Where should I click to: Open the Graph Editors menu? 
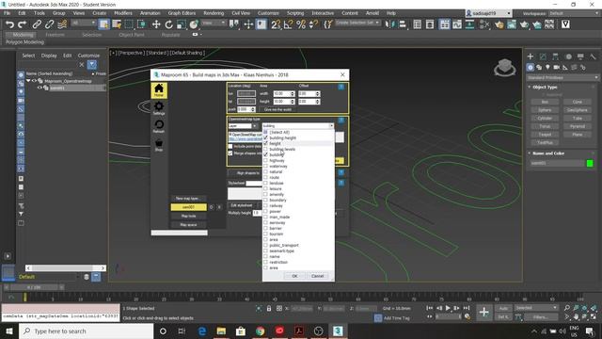coord(182,13)
